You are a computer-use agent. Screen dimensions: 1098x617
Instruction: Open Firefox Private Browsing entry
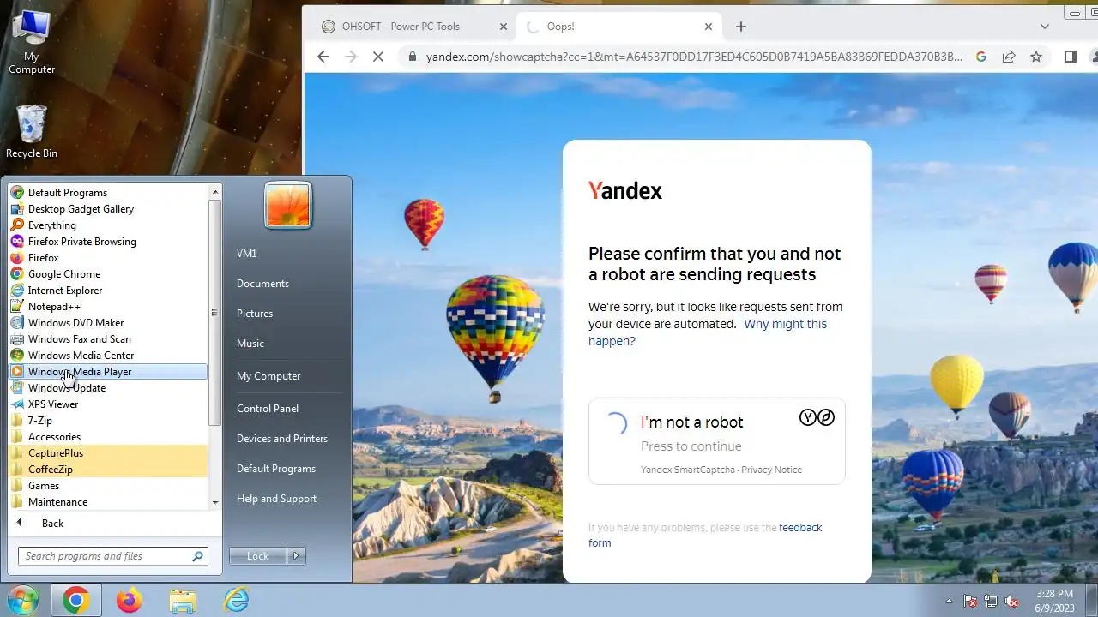coord(107,242)
